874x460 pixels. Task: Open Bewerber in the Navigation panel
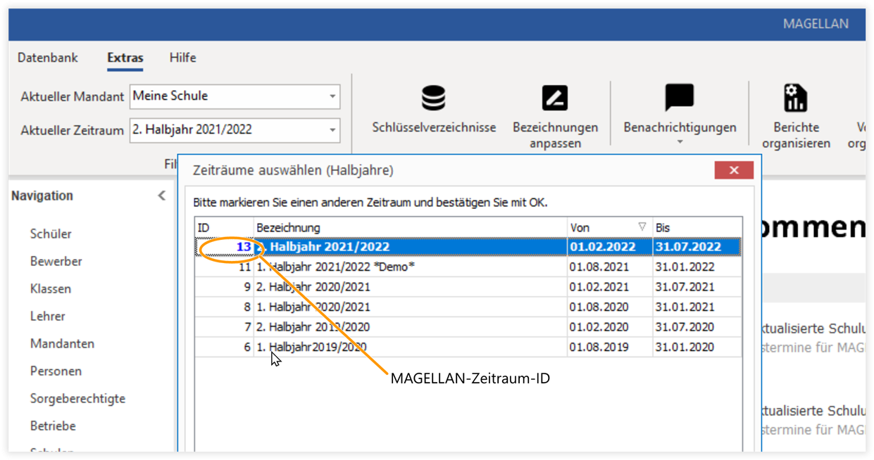point(56,262)
